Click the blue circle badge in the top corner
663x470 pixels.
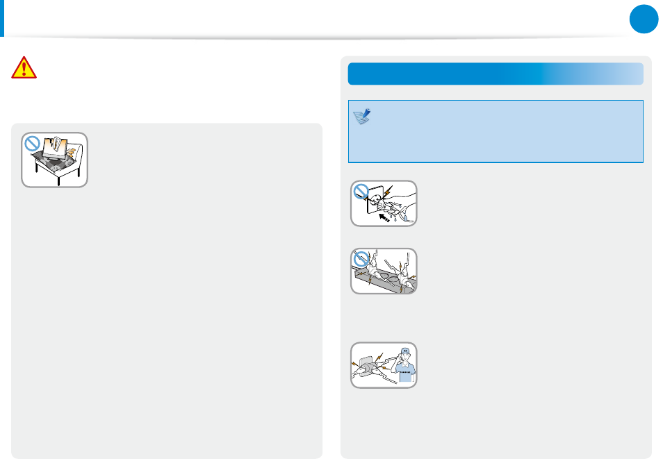coord(644,19)
